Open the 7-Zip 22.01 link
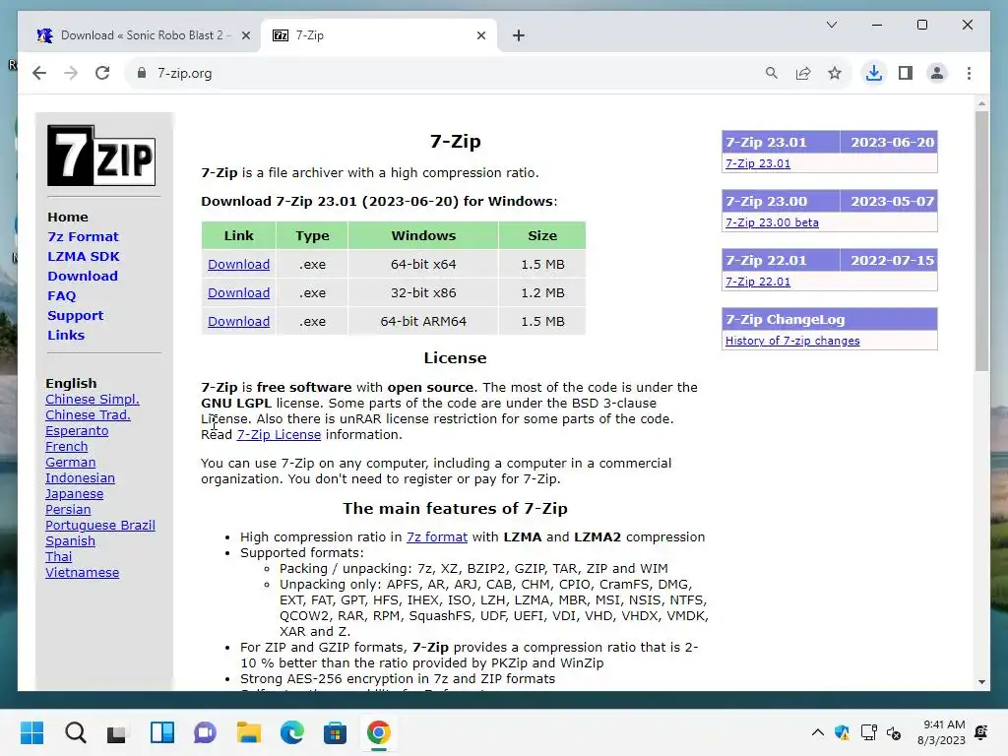1008x756 pixels. coord(758,282)
